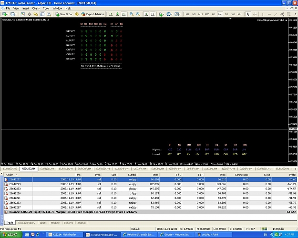The width and height of the screenshot is (298, 238).
Task: Switch timeframe to M5
Action: [194, 14]
